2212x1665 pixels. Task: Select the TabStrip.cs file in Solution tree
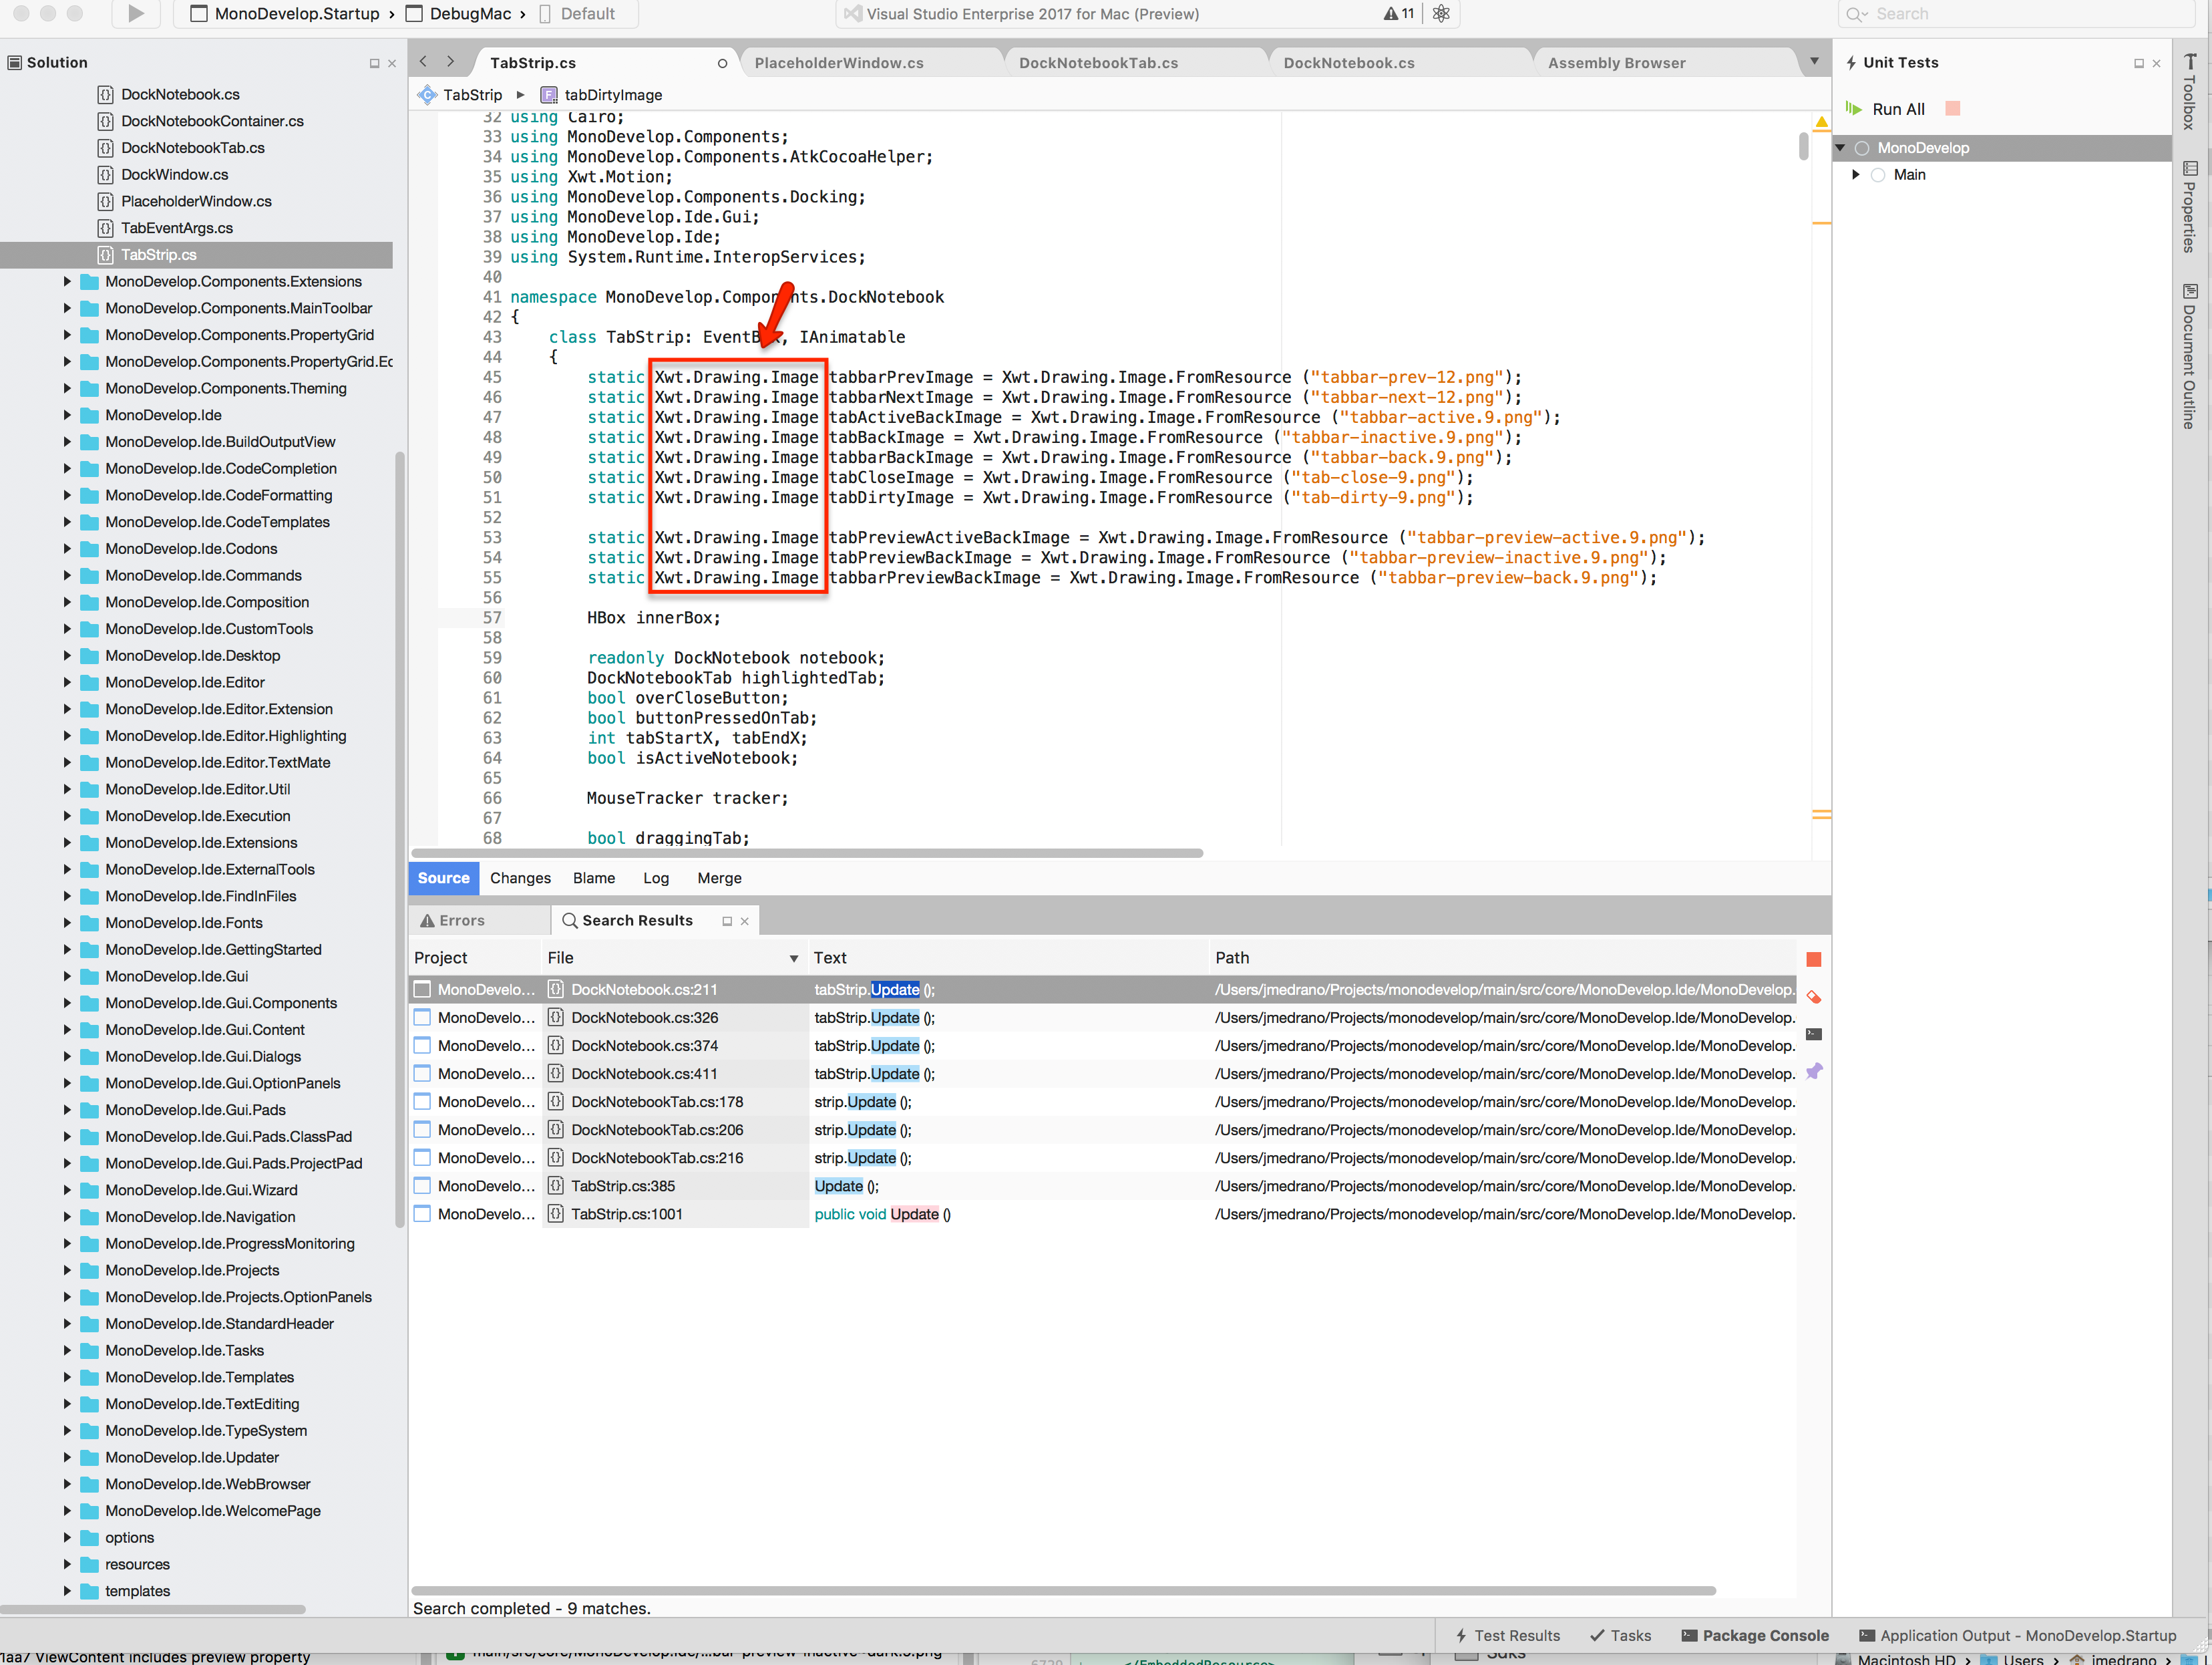(x=196, y=255)
